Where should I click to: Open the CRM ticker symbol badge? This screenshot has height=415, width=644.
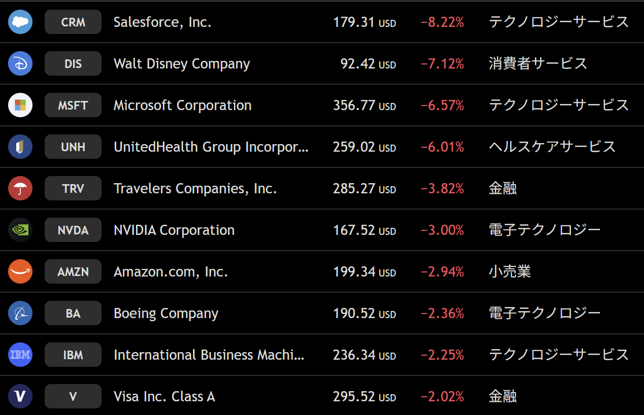coord(73,22)
